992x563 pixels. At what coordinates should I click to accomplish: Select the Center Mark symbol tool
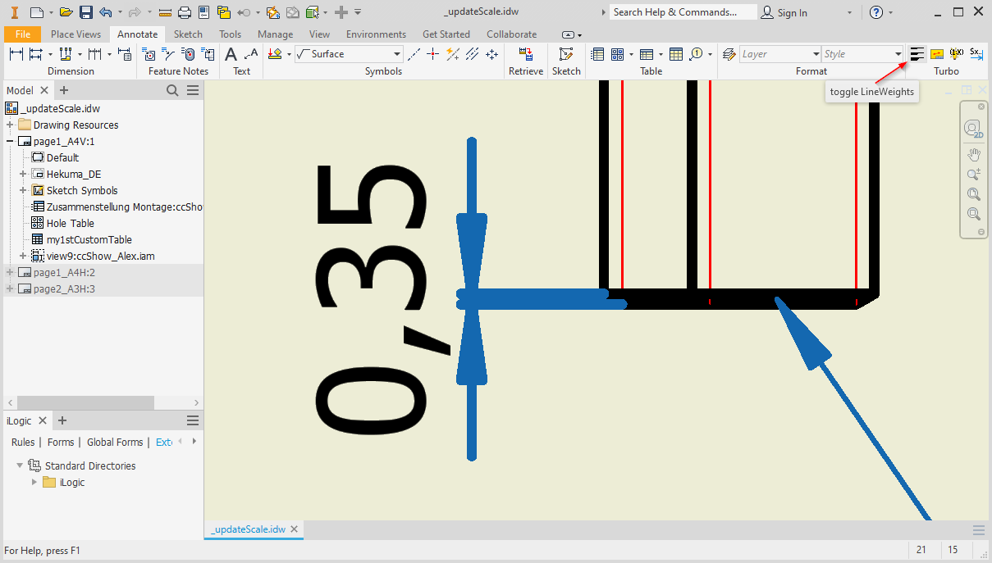[x=433, y=54]
